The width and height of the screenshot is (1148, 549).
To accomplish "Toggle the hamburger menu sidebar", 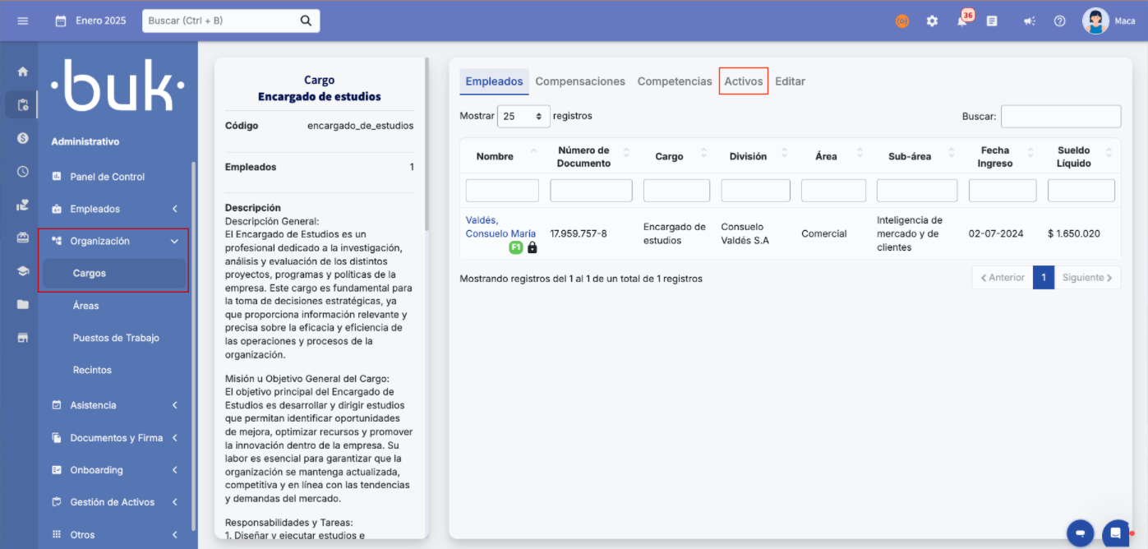I will click(23, 21).
